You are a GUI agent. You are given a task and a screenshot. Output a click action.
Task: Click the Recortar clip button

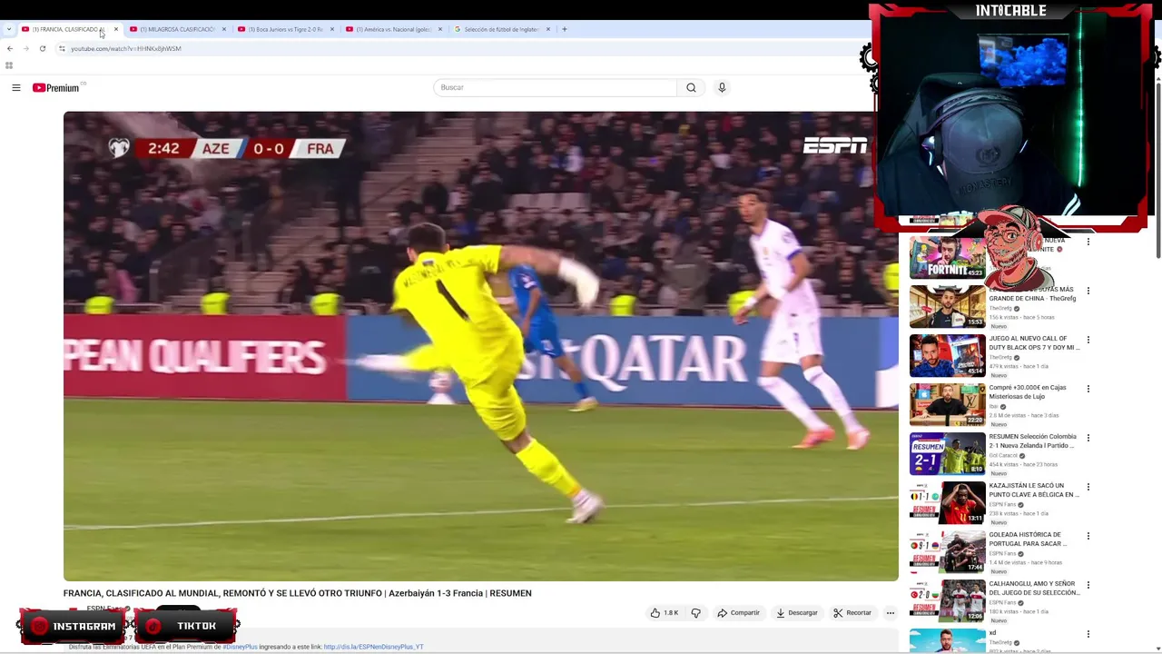(852, 613)
